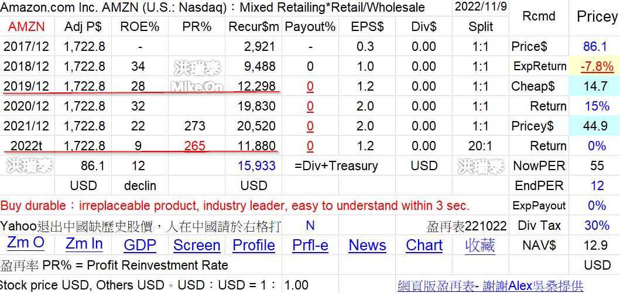
Task: Open the Screen link
Action: point(197,245)
